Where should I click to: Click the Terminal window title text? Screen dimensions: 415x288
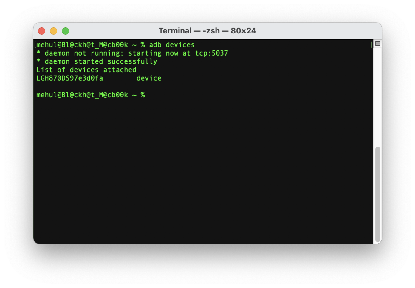click(207, 31)
